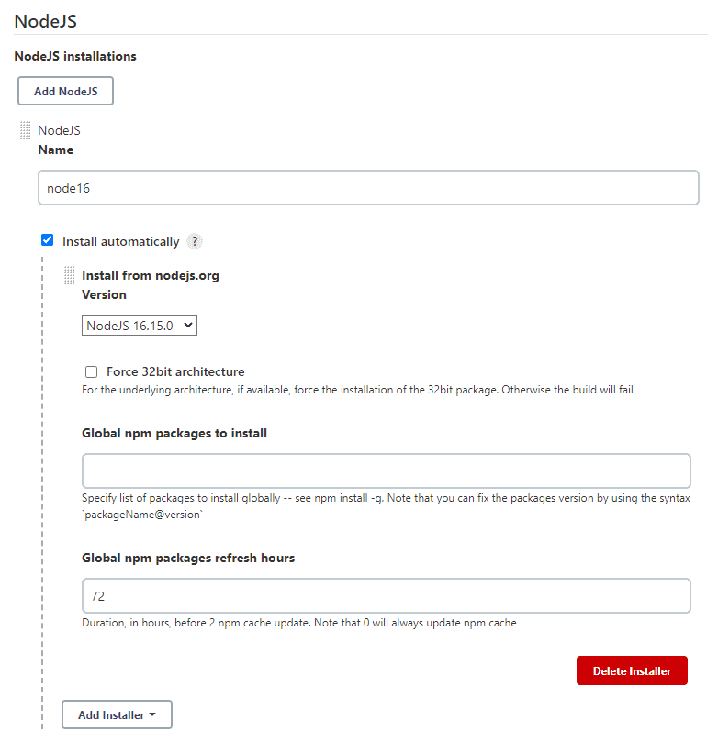Open help for Install automatically
The width and height of the screenshot is (718, 742).
coord(194,241)
